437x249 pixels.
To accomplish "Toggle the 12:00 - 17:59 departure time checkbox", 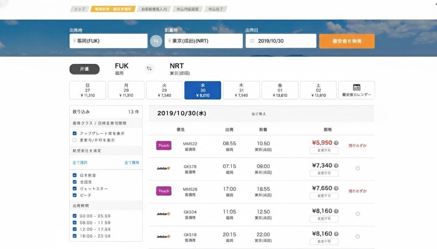I will 75,229.
